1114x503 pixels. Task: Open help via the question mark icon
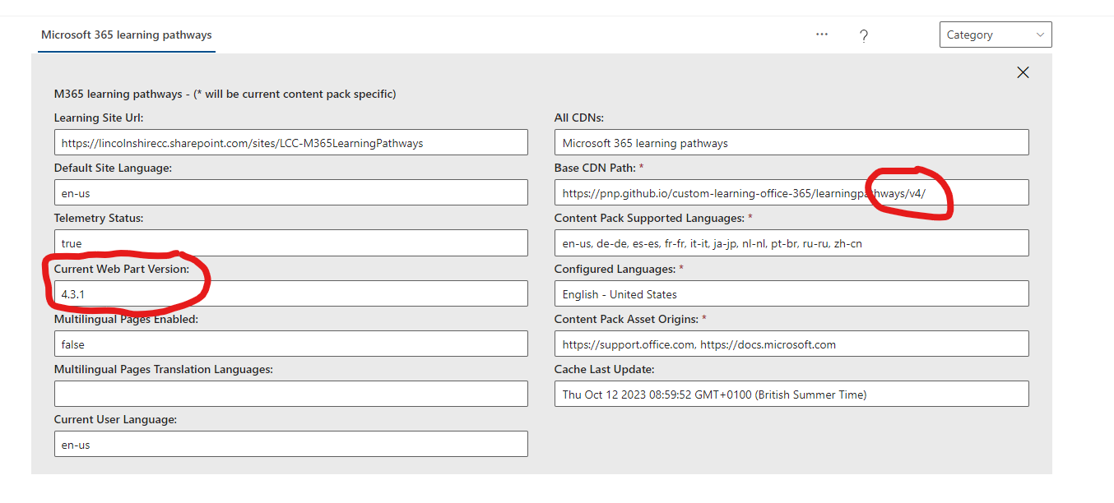[863, 35]
